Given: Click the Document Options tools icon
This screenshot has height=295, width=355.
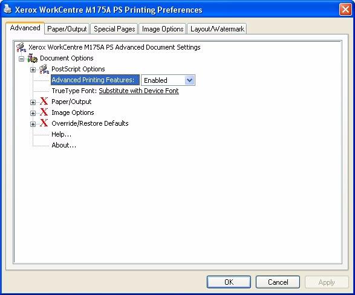Looking at the screenshot, I should tap(33, 59).
